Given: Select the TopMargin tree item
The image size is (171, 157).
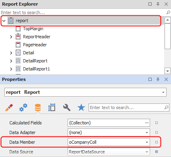Looking at the screenshot, I should tap(33, 29).
